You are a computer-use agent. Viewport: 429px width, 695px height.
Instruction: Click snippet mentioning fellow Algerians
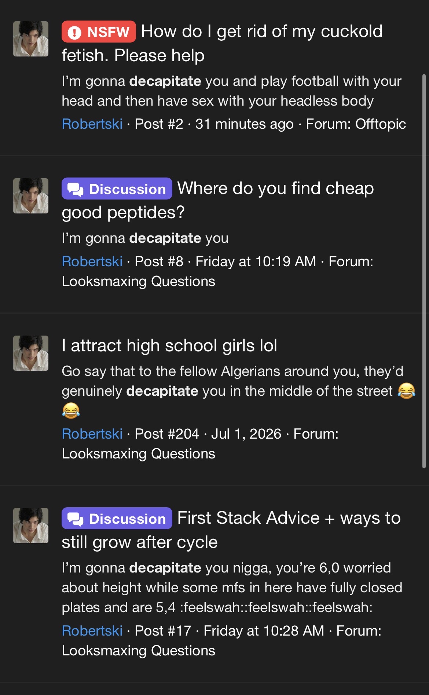point(238,391)
